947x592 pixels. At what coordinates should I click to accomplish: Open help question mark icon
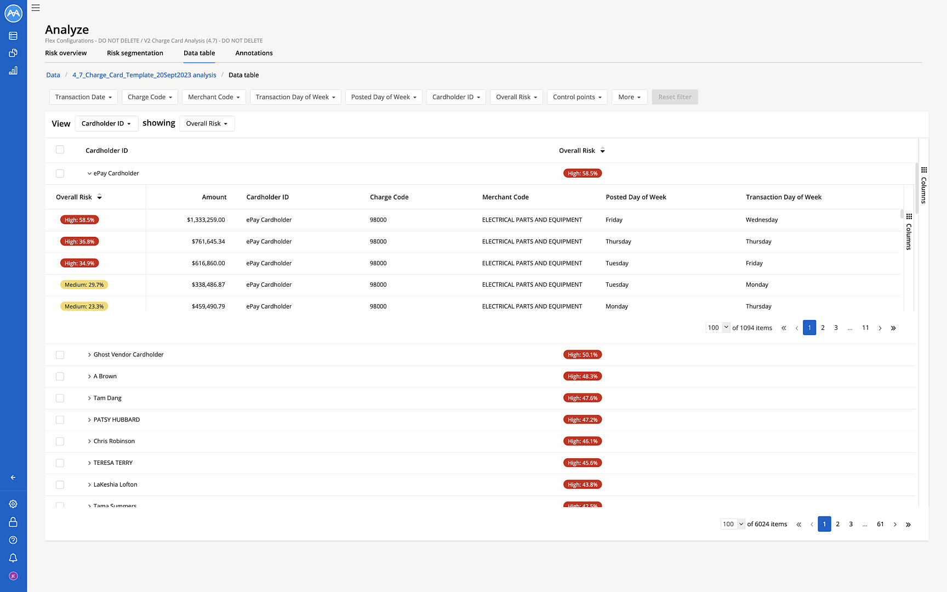(13, 540)
